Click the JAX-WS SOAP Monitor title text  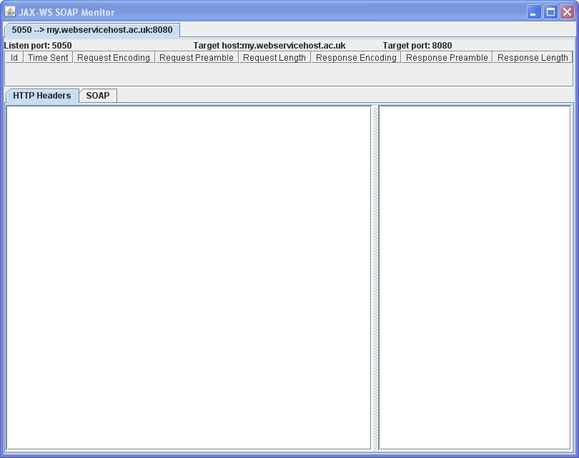[x=66, y=12]
